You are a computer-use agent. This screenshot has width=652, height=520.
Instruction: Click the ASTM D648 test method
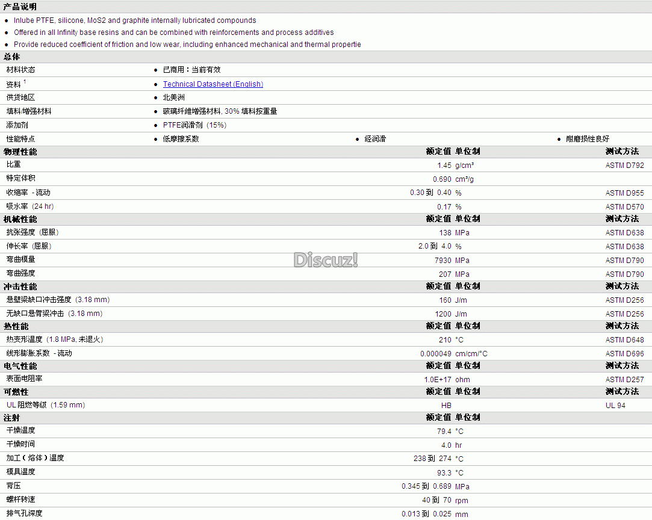pyautogui.click(x=624, y=339)
